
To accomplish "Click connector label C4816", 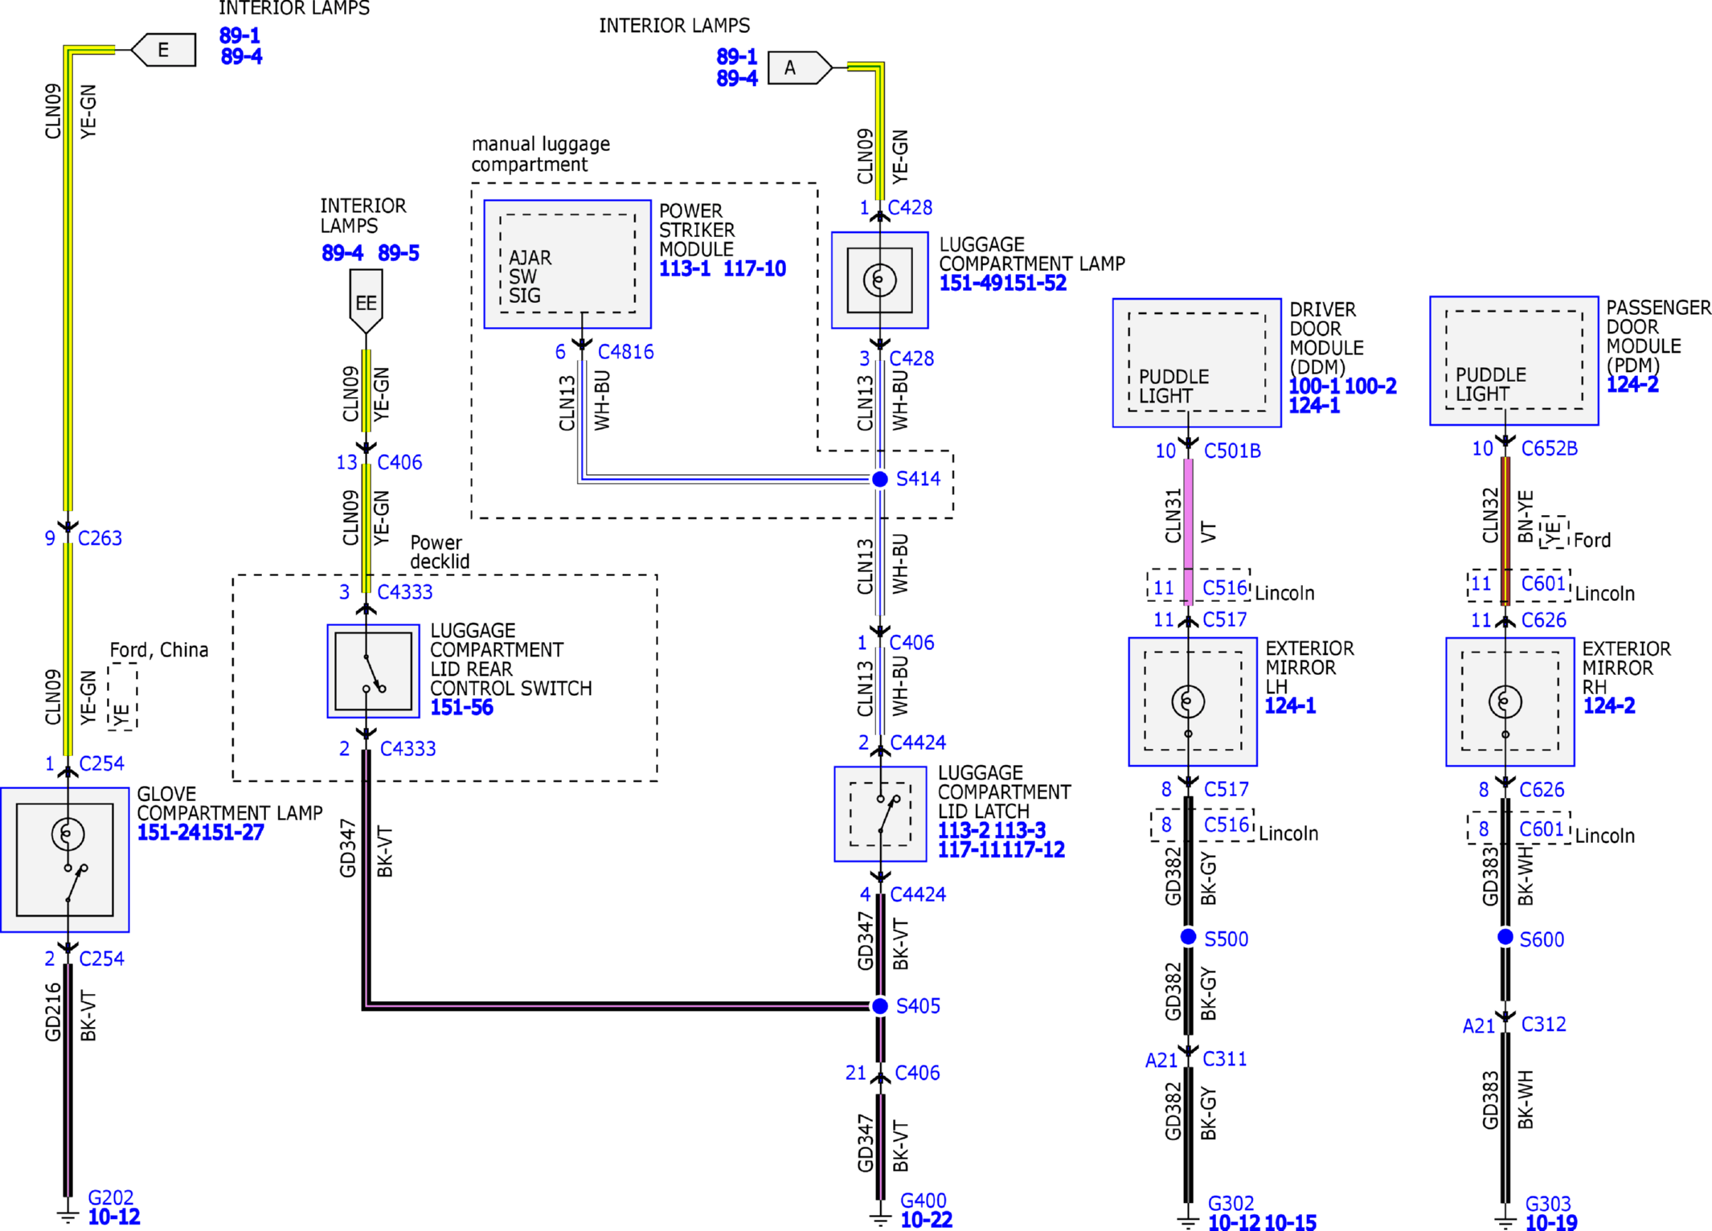I will 625,352.
